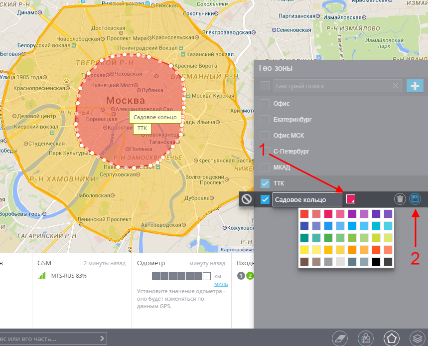Click the Садовое кольцо label on the map
Image resolution: width=428 pixels, height=346 pixels.
pyautogui.click(x=155, y=117)
